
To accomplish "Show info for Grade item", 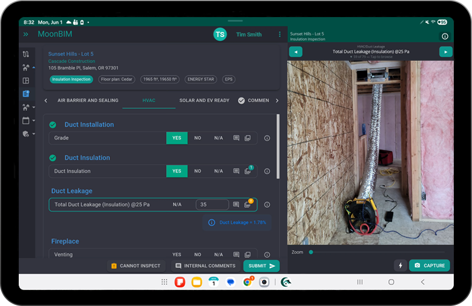I will click(x=267, y=138).
